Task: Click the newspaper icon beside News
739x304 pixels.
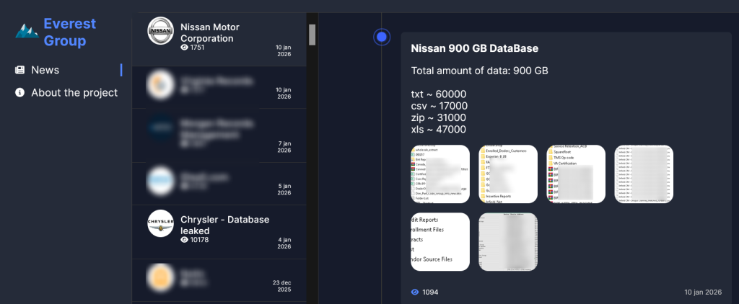Action: [x=19, y=70]
